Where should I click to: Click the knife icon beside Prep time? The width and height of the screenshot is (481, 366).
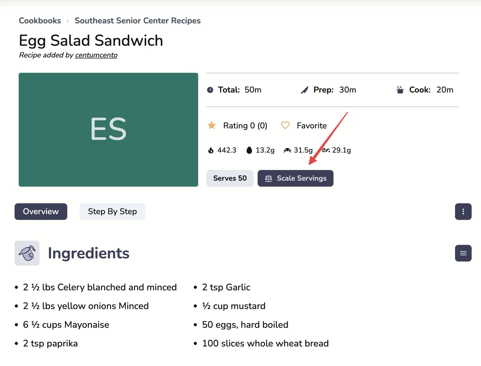click(x=304, y=90)
